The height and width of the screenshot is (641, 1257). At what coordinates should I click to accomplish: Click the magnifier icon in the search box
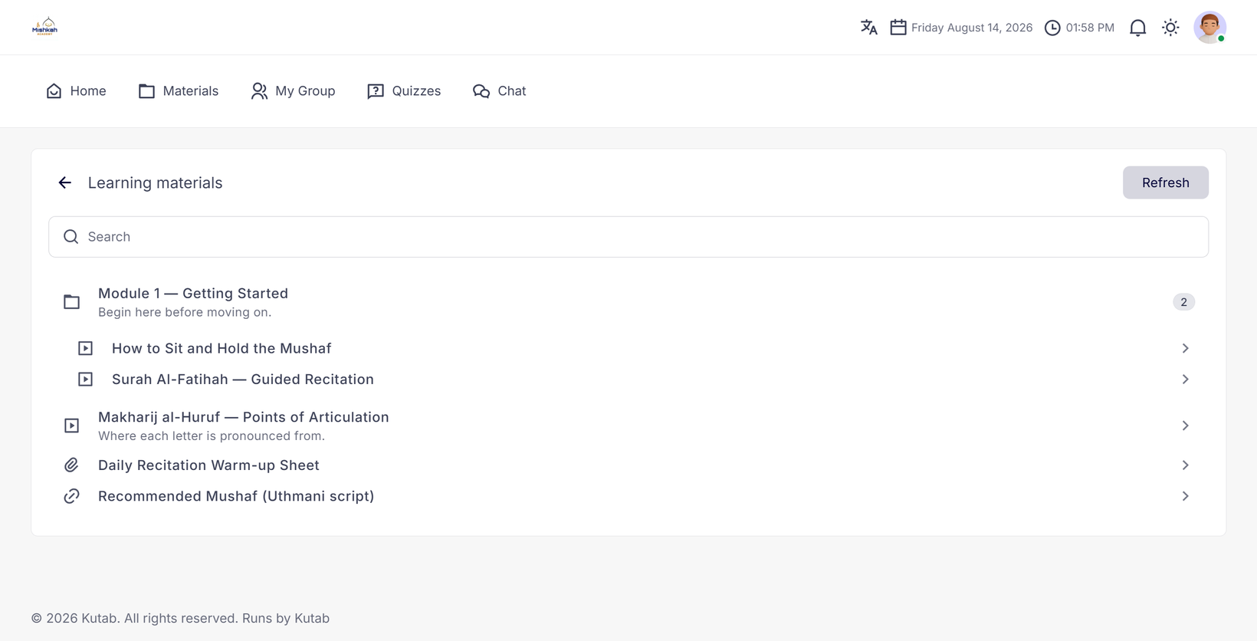(71, 236)
